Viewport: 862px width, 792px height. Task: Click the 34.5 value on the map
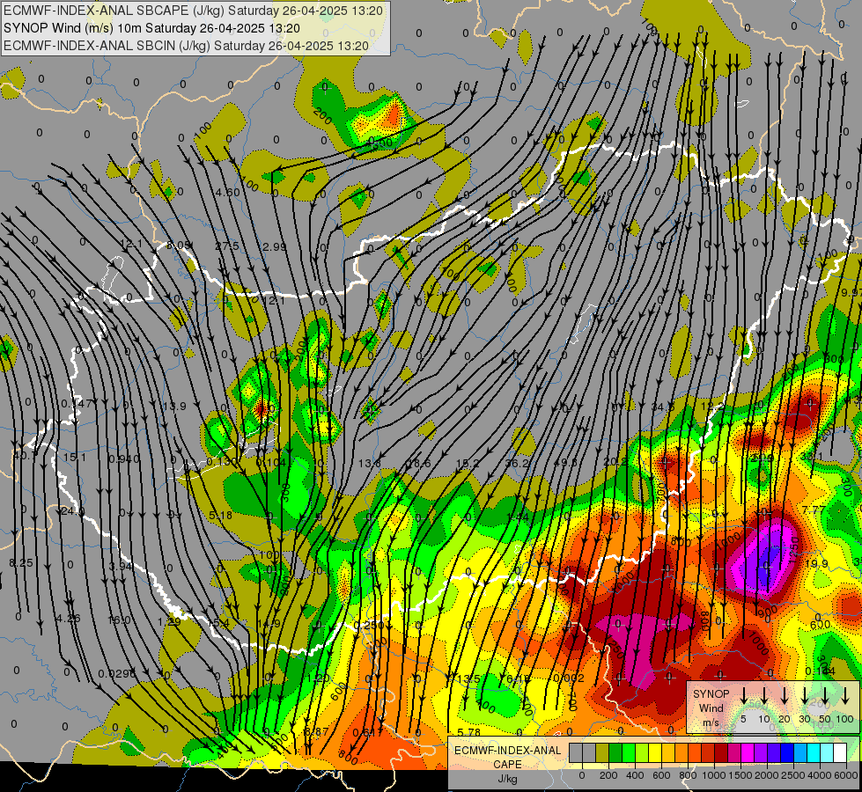663,407
